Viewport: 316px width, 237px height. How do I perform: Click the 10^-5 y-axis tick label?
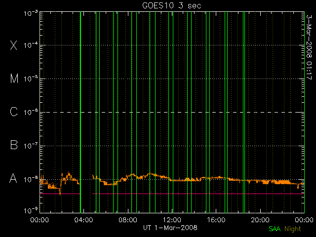[x=31, y=79]
